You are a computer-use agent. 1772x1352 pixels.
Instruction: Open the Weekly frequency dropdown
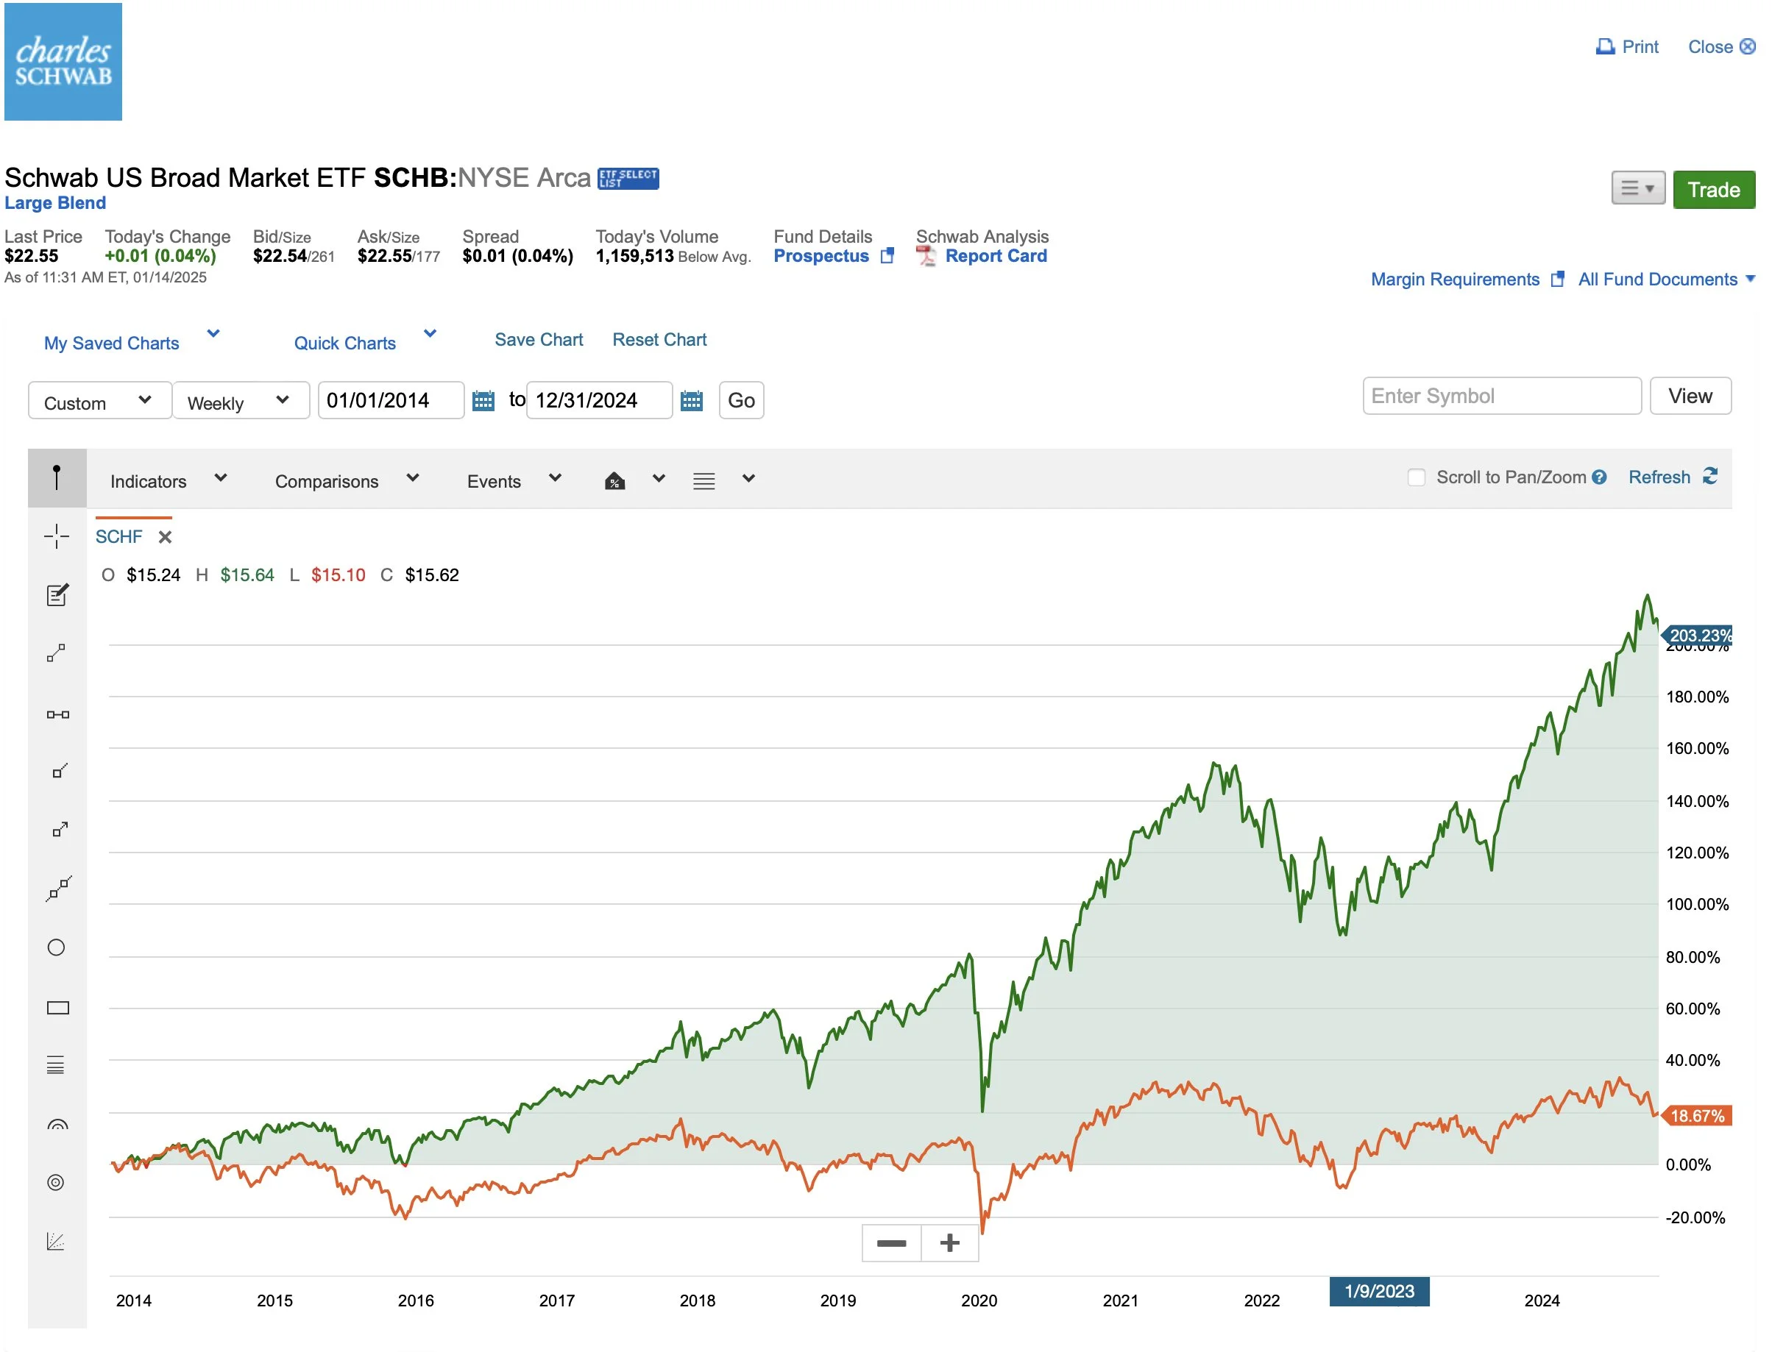[240, 401]
